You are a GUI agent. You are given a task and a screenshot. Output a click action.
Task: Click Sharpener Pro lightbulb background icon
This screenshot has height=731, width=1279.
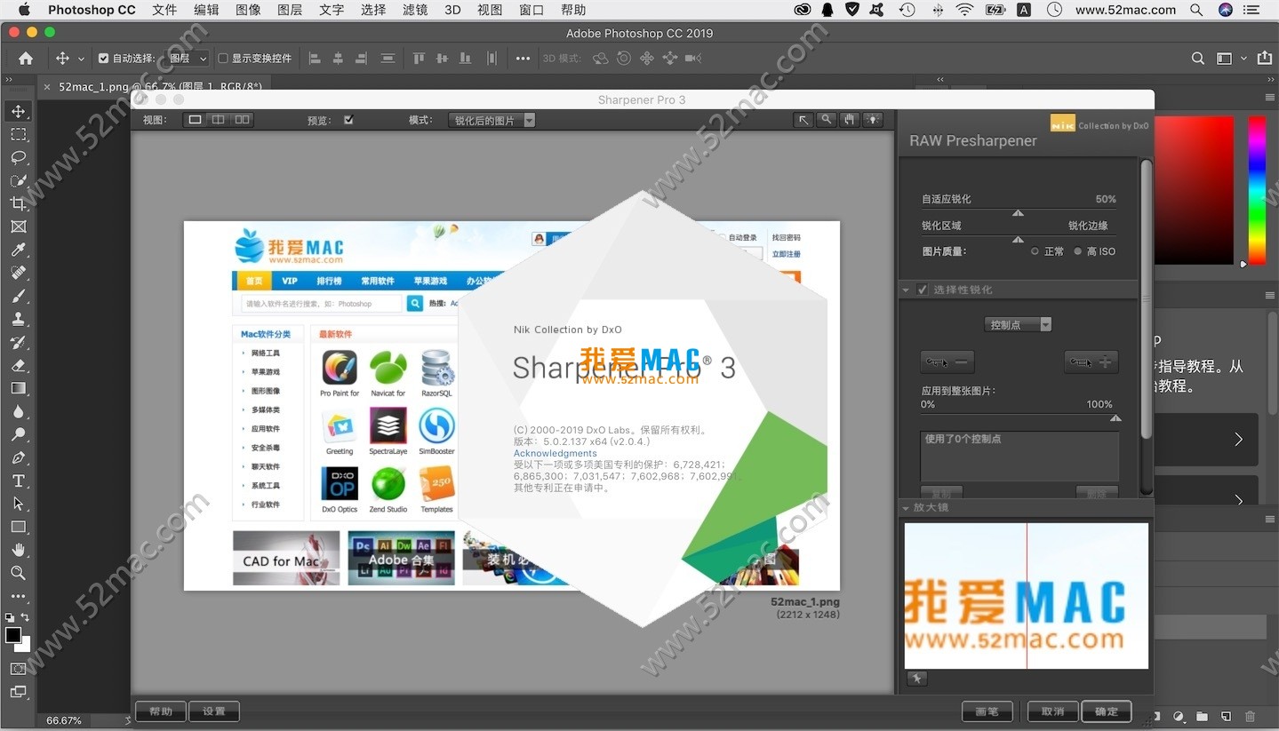(x=874, y=120)
